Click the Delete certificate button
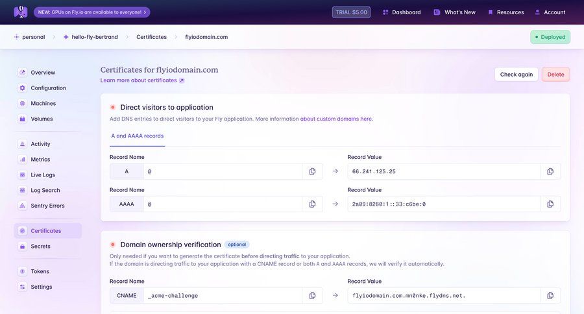The image size is (584, 314). (x=555, y=74)
